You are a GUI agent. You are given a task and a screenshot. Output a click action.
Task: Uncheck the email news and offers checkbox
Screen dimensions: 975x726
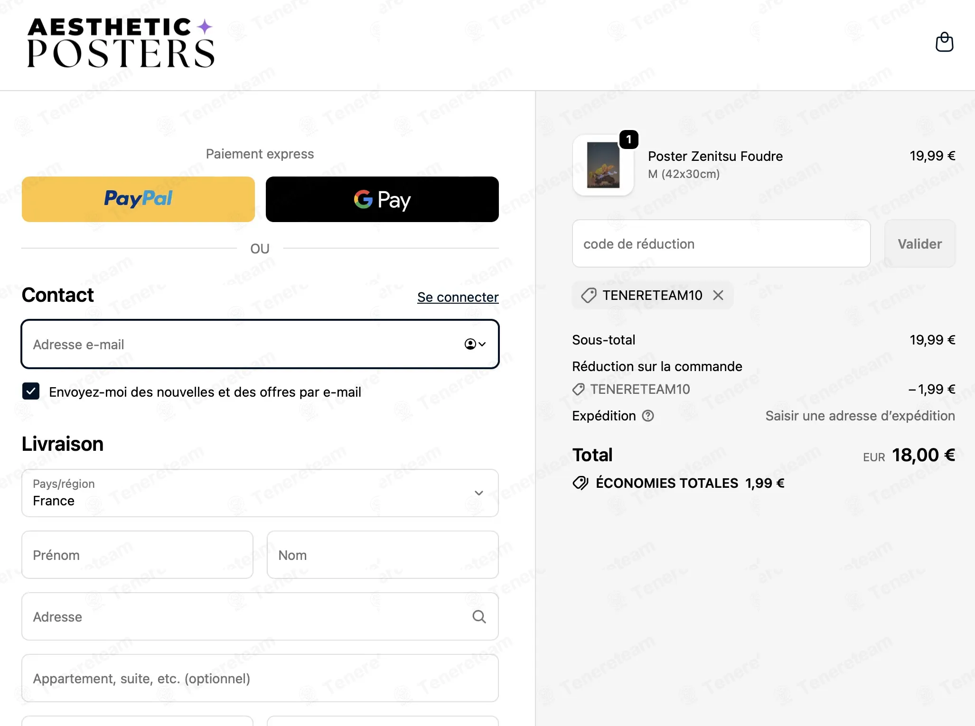tap(31, 391)
